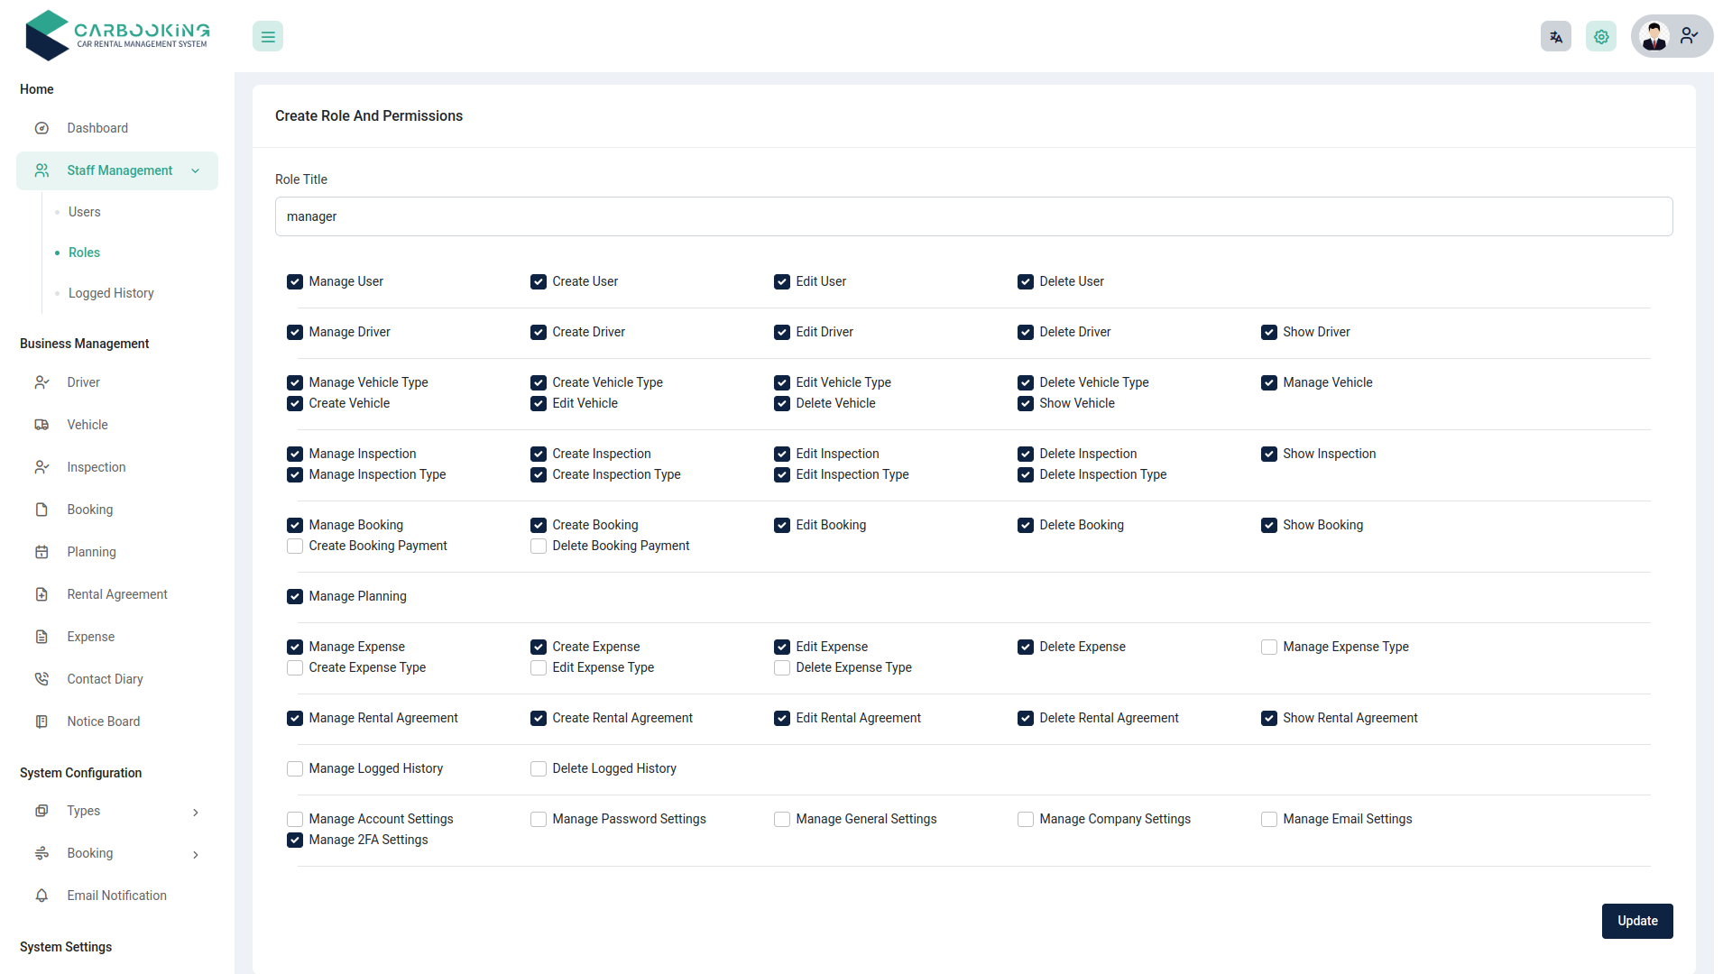Click the language translation icon in the header
Viewport: 1732px width, 974px height.
pos(1555,36)
